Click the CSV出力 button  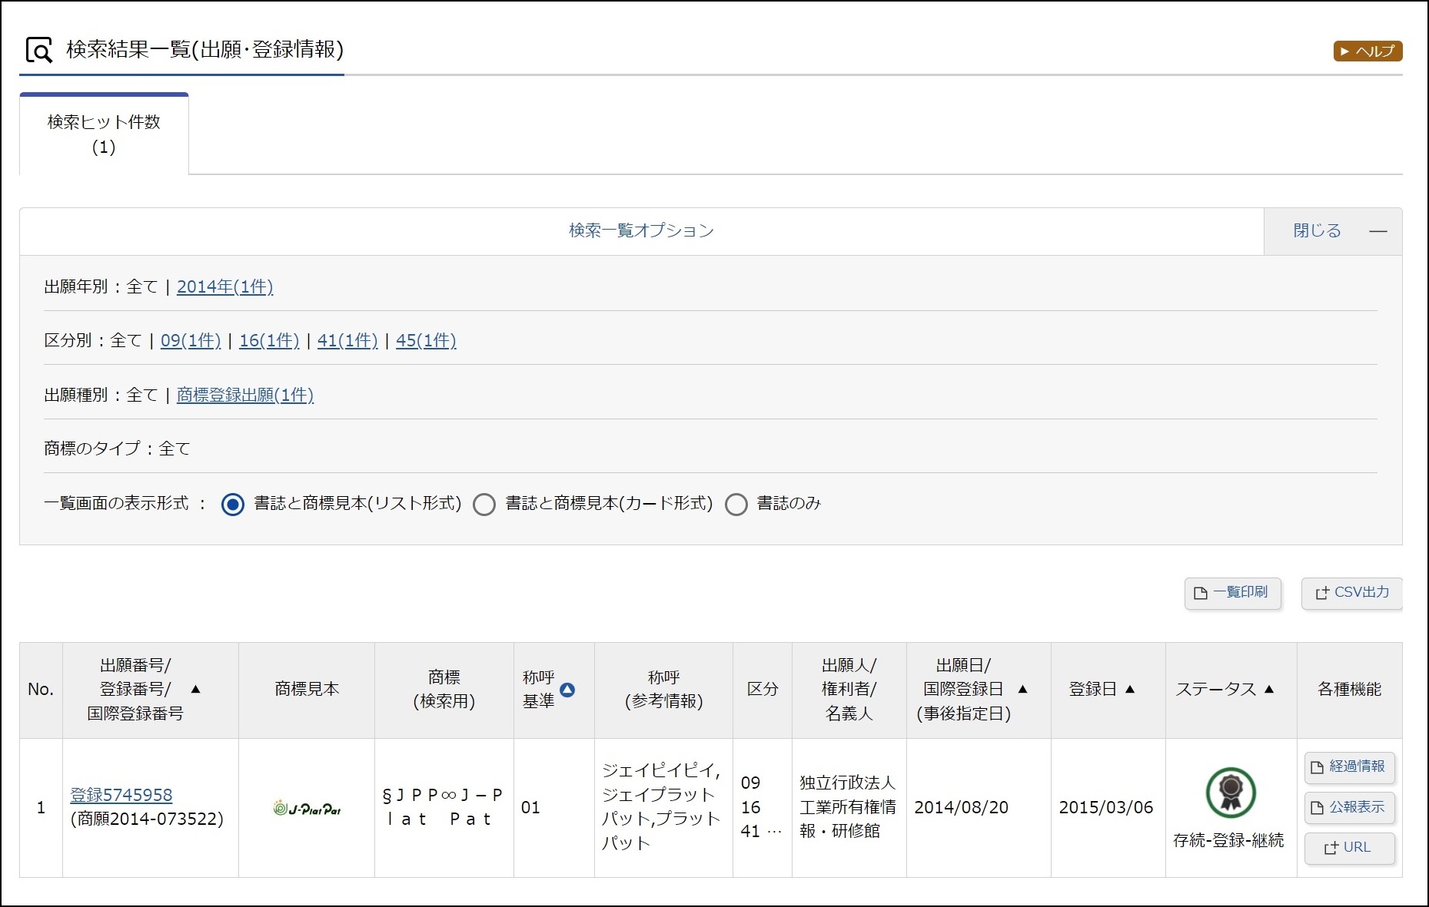pyautogui.click(x=1351, y=593)
